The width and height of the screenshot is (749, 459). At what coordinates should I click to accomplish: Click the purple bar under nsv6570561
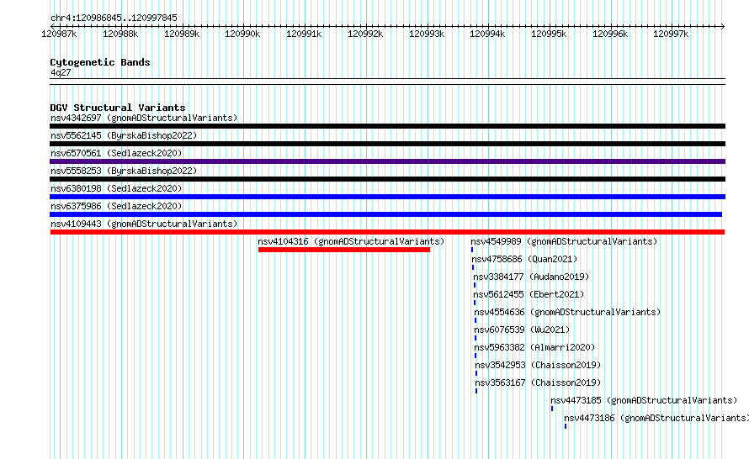coord(387,161)
